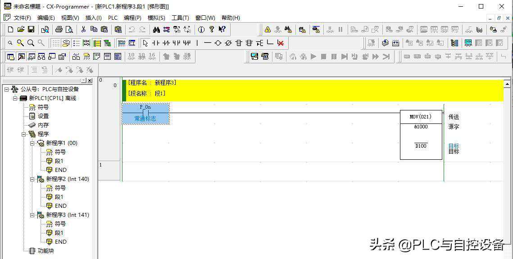Click the MOV(021) instruction block
The image size is (513, 259).
coord(421,135)
